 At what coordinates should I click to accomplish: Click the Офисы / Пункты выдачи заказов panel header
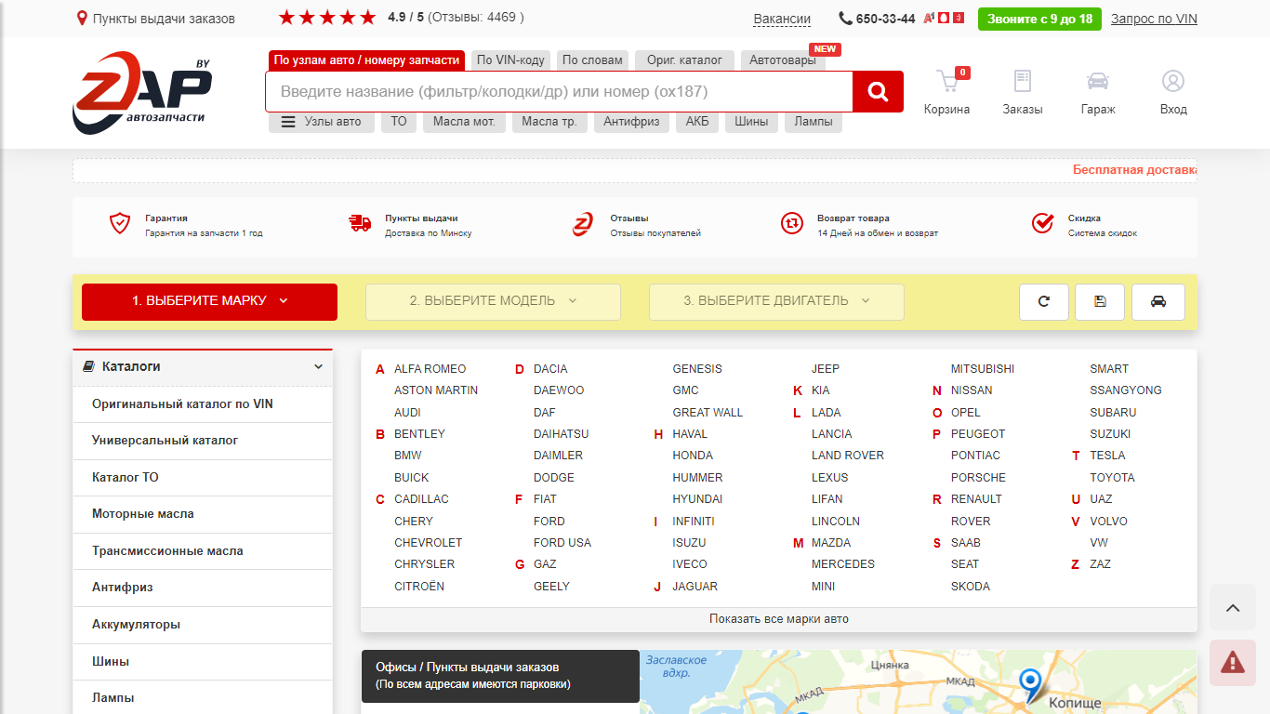pos(500,676)
